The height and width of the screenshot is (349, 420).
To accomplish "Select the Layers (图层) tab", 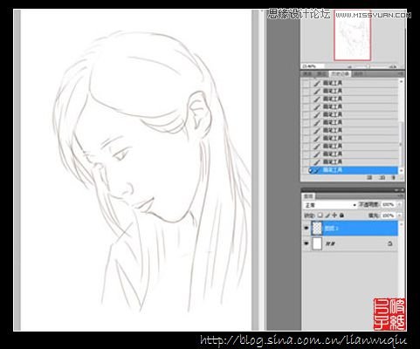I will coord(308,196).
